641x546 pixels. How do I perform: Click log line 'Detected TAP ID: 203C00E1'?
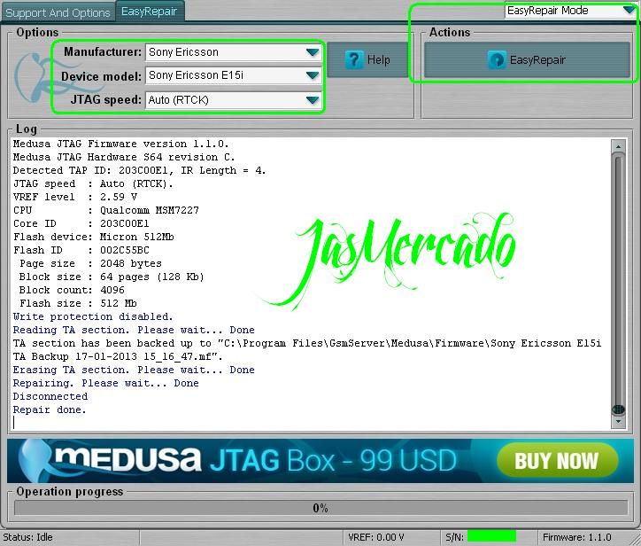[x=139, y=170]
